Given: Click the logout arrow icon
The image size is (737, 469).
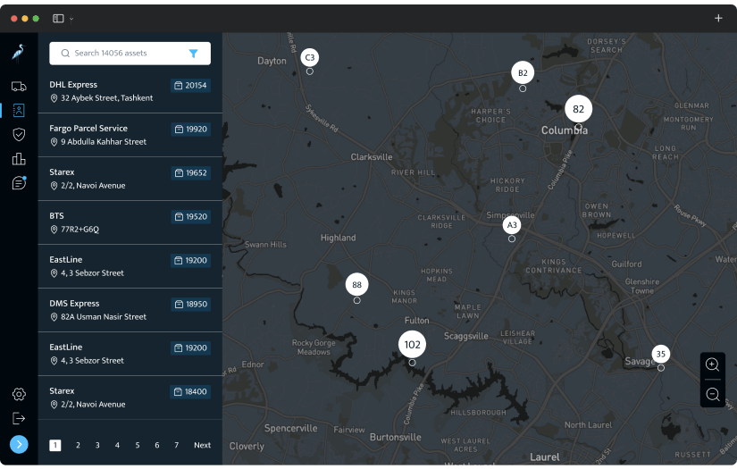Looking at the screenshot, I should point(19,418).
